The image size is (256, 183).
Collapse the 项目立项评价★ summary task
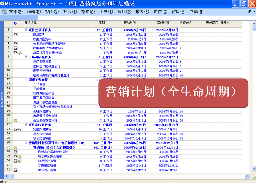click(x=26, y=30)
